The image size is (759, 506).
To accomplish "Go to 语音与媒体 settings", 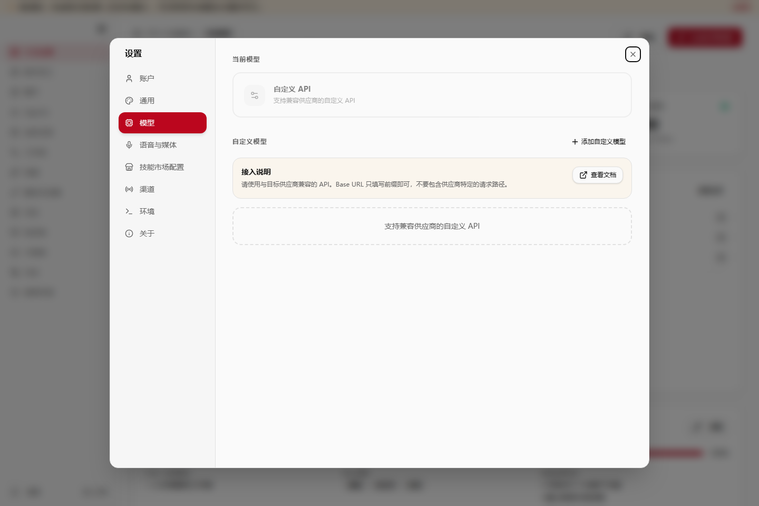I will [x=162, y=145].
